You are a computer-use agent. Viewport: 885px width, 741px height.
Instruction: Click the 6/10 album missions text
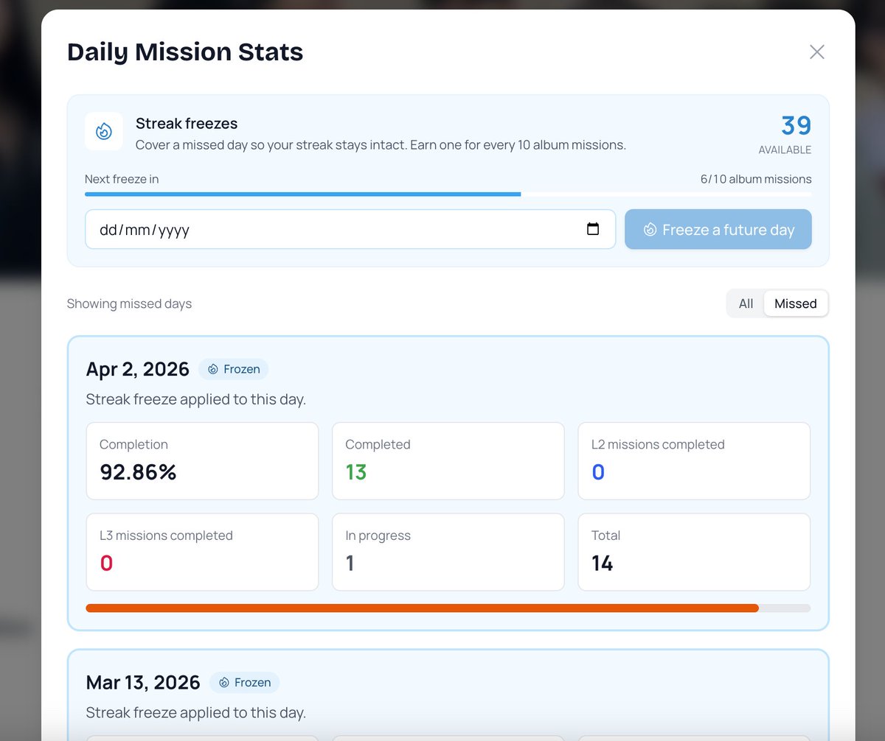click(x=756, y=179)
